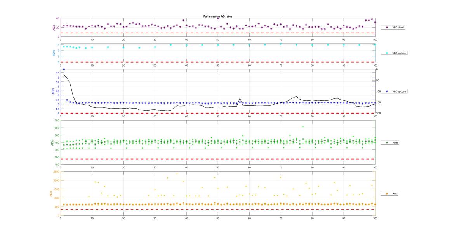Click the VBD bleed marker at dive 50 peak

(x=218, y=18)
